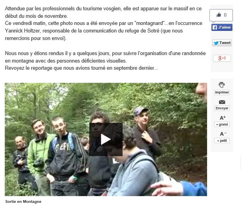Click the + petit text size button

(x=222, y=141)
